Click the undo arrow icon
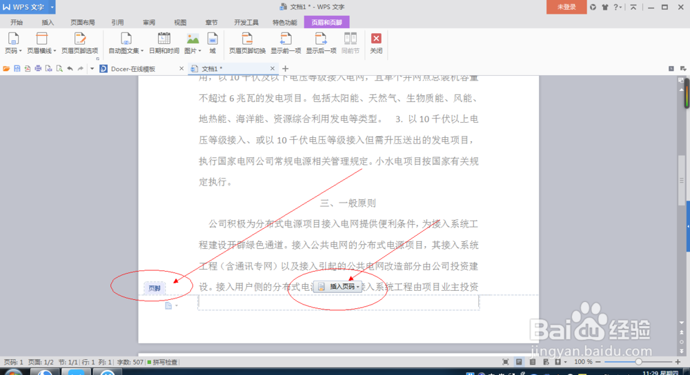Viewport: 690px width, 375px height. [70, 68]
